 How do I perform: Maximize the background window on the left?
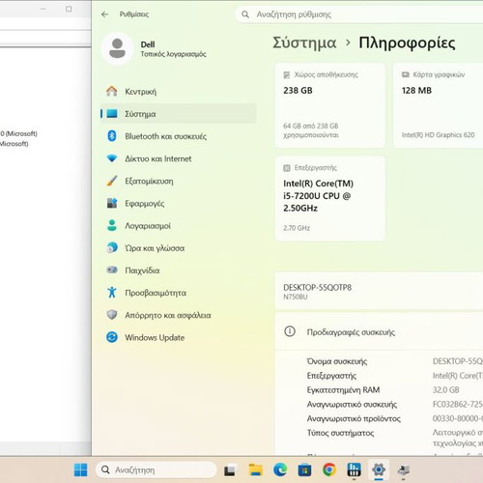tap(69, 9)
